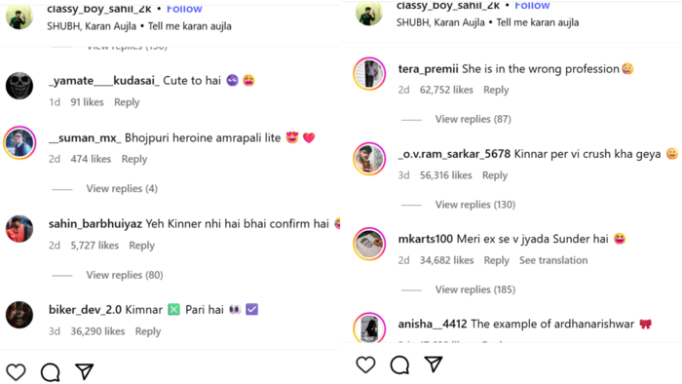Share post using left panel paper plane
Screen dimensions: 682x384
tap(85, 372)
